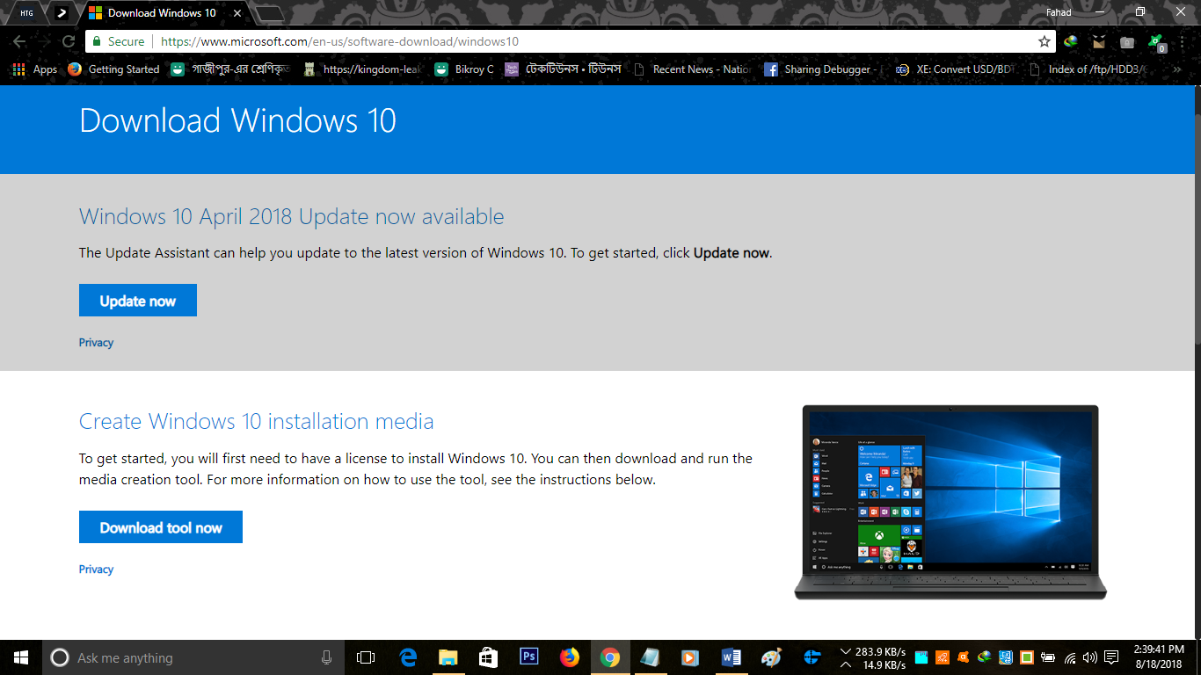Open the language translator tray icon
The height and width of the screenshot is (675, 1201).
coord(1006,657)
